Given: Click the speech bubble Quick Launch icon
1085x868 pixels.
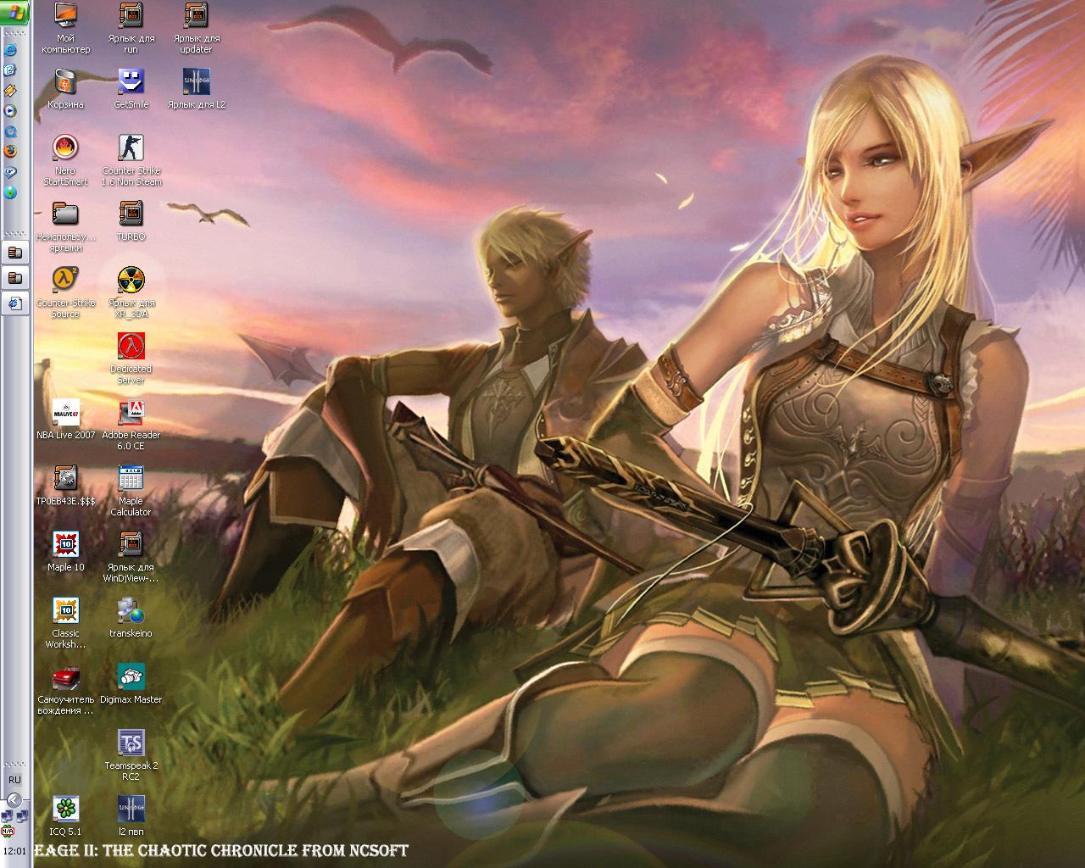Looking at the screenshot, I should (x=11, y=172).
